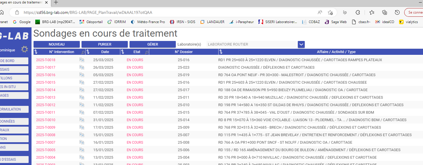Viewport: 423px width, 165px height.
Task: Open the document icon on row 2025-T-0012
Action: 82,105
